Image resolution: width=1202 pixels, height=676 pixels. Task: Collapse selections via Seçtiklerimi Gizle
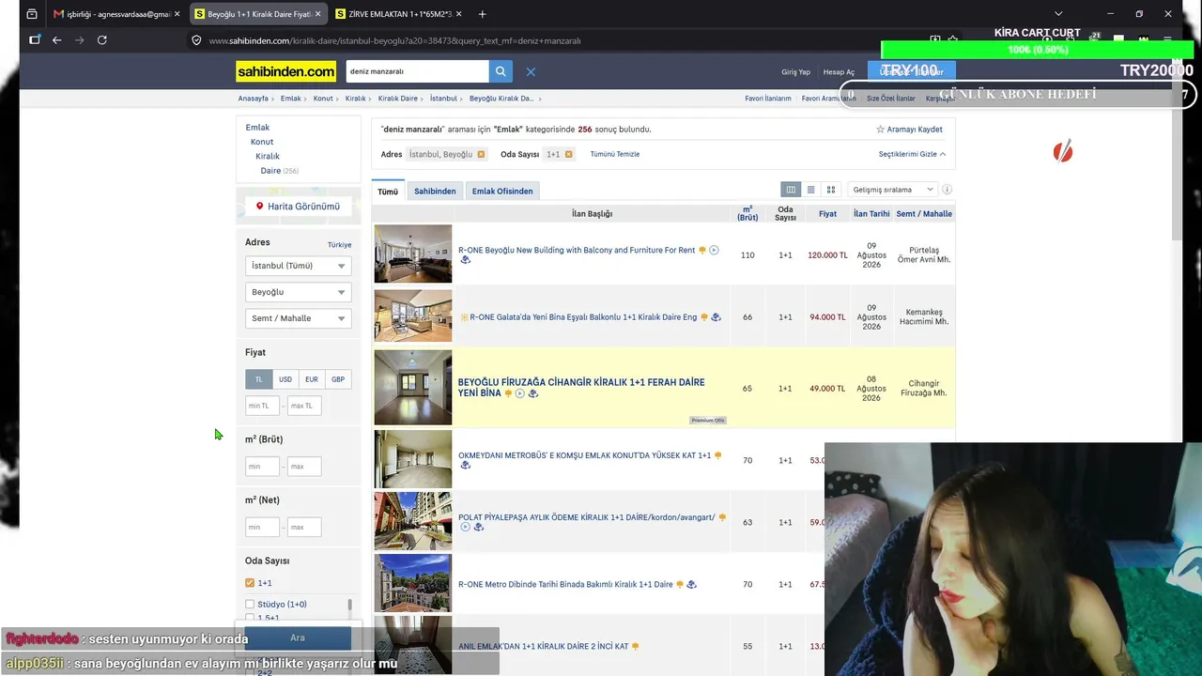(912, 154)
